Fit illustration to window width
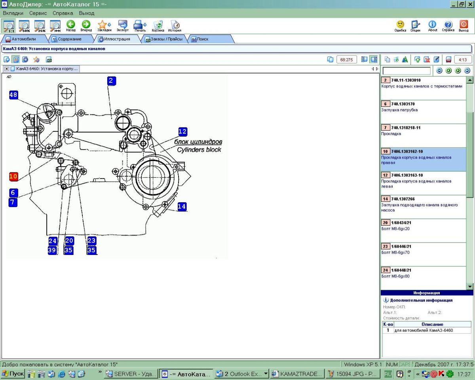 [55, 26]
